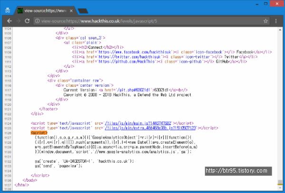Click the closing footer tag
The image size is (285, 193).
point(48,109)
